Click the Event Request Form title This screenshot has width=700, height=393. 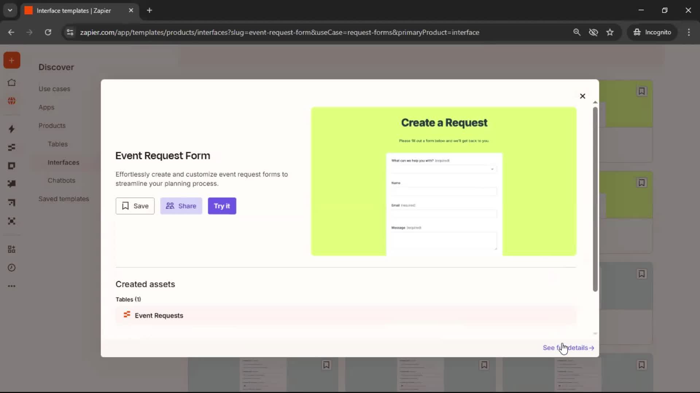point(163,156)
